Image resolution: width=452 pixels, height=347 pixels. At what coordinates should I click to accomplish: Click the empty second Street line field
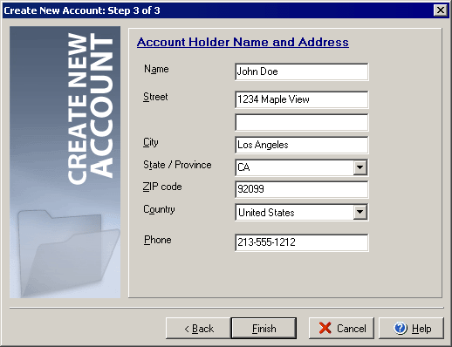(x=302, y=122)
